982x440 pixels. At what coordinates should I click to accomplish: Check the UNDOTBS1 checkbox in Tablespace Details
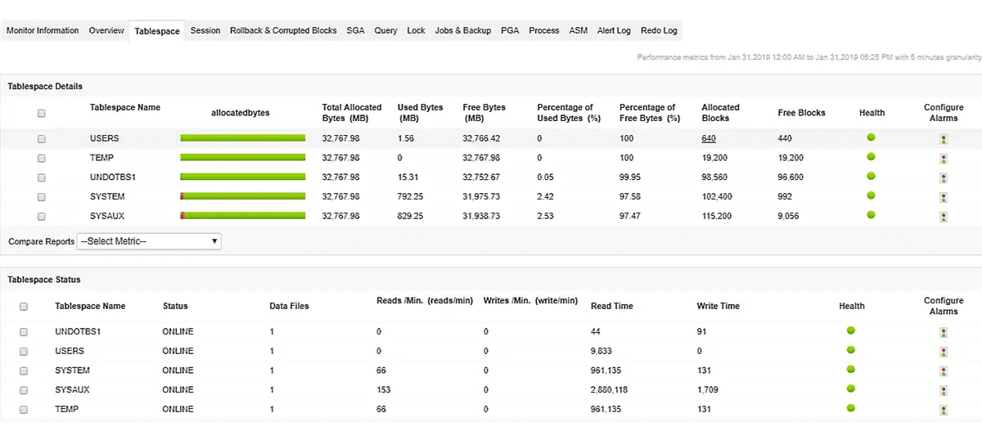coord(42,177)
